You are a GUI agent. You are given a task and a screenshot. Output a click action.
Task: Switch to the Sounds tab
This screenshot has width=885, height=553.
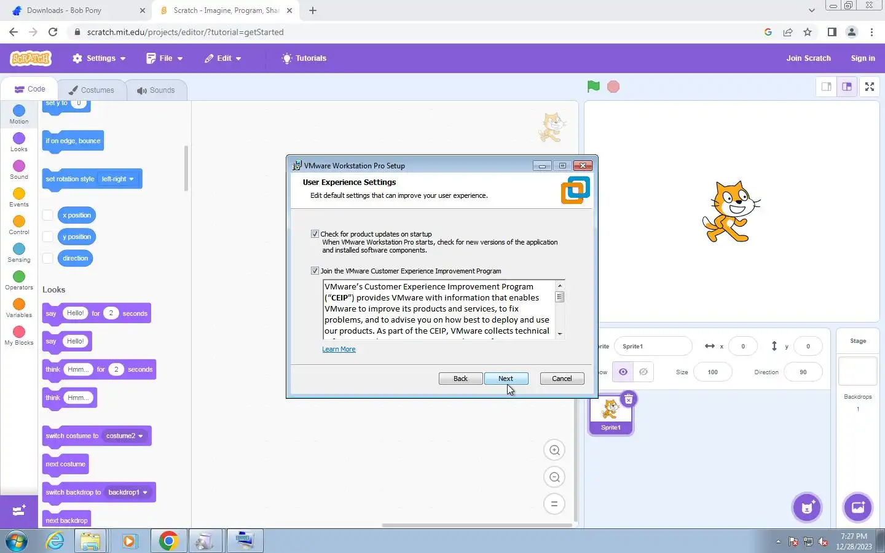click(x=156, y=90)
